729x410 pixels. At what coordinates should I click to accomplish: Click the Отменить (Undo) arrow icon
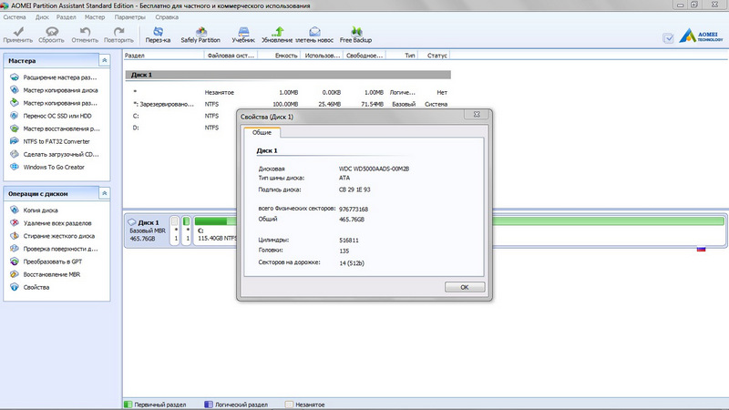pos(85,32)
